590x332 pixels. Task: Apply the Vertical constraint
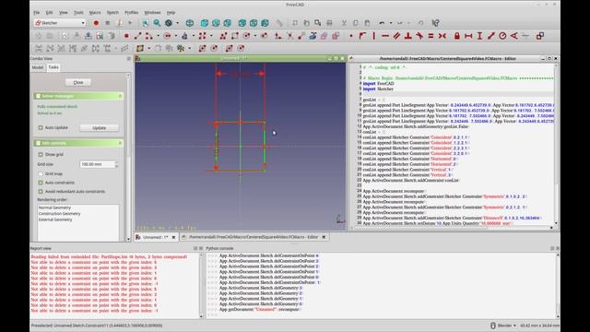[x=374, y=36]
